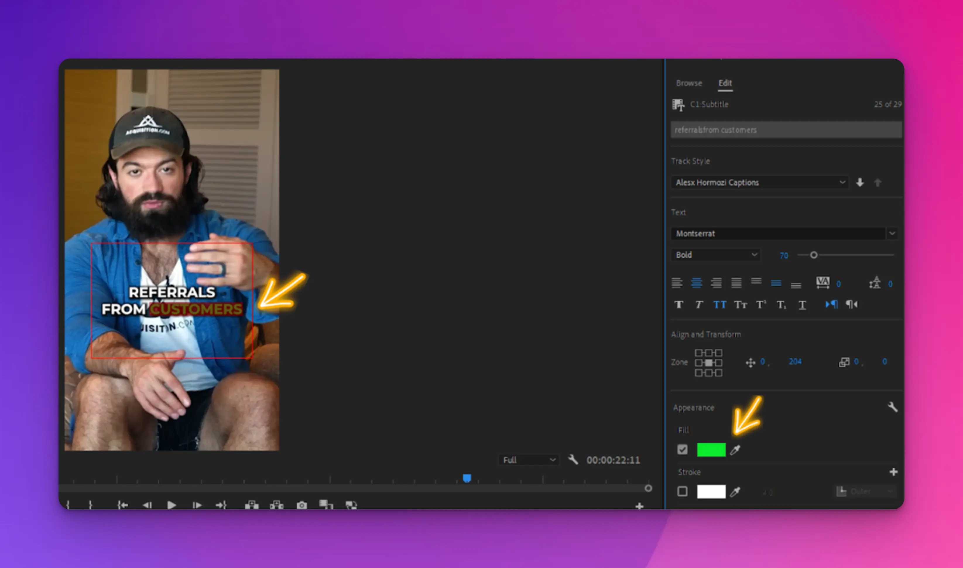The image size is (963, 568).
Task: Enable the Stroke checkbox under Appearance
Action: 683,492
